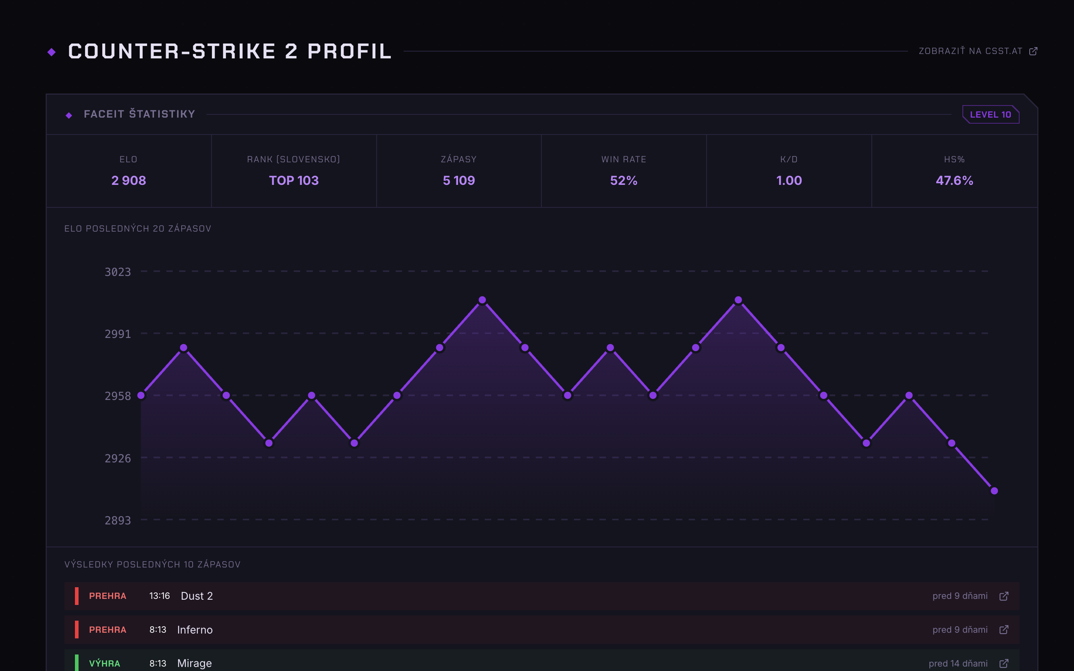The image size is (1074, 671).
Task: Click the ELO POSLEDNÝCH 20 ZÁPASOV heading
Action: [x=138, y=228]
